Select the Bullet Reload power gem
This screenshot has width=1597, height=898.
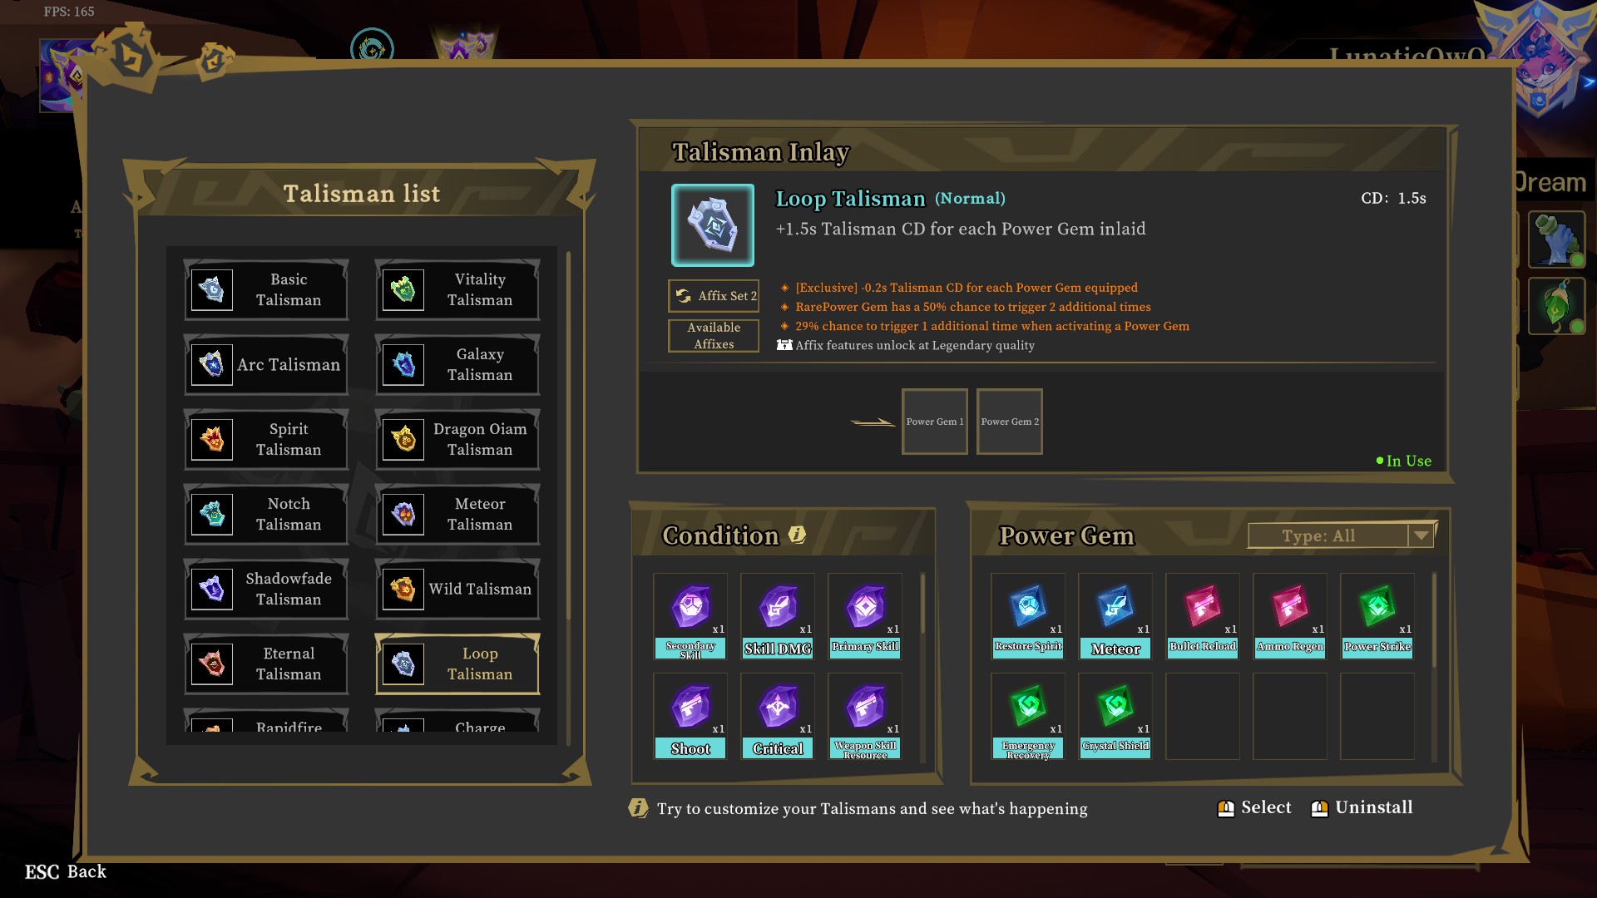tap(1202, 616)
